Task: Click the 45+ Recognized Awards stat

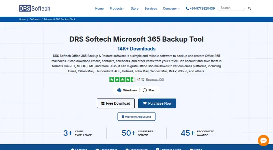Action: [198, 133]
